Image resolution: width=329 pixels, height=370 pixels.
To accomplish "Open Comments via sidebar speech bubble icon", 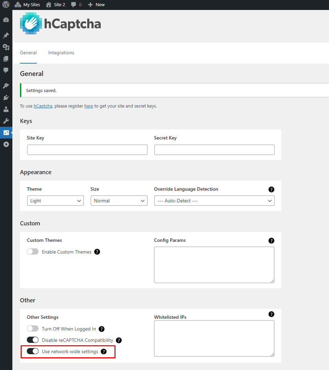I will [x=6, y=70].
